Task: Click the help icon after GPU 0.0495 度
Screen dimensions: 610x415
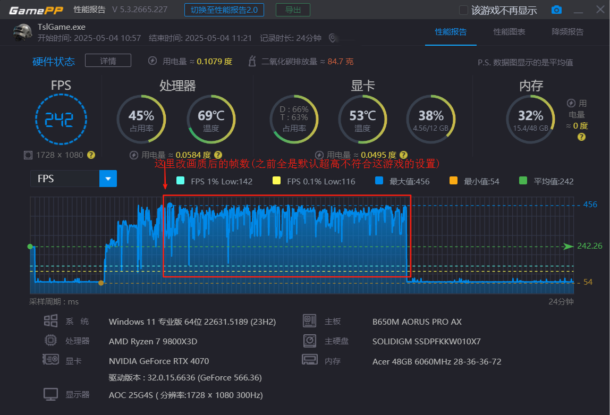Action: (403, 155)
